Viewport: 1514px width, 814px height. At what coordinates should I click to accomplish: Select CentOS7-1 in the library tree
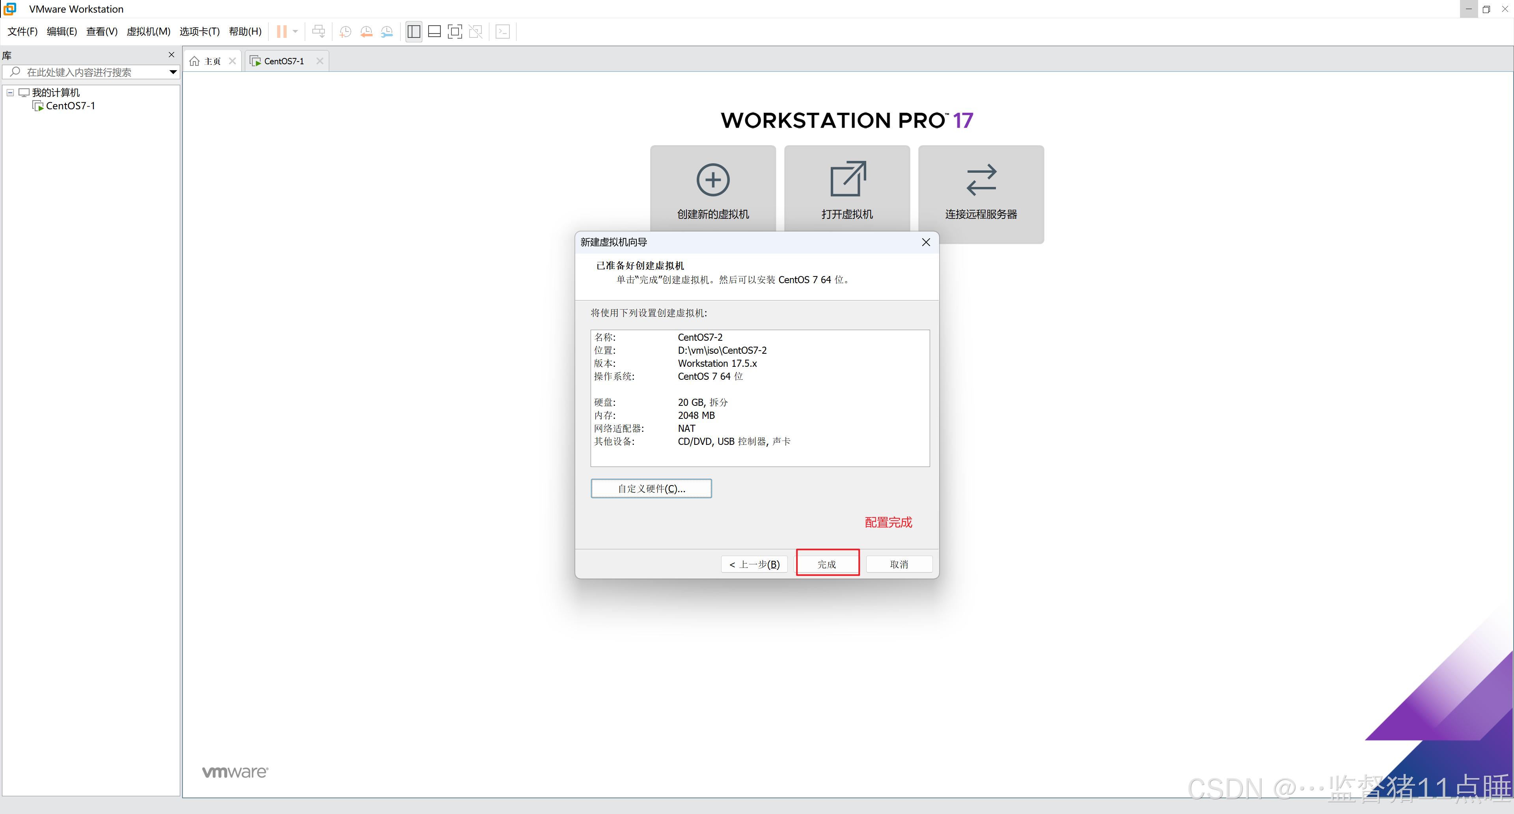pyautogui.click(x=71, y=106)
